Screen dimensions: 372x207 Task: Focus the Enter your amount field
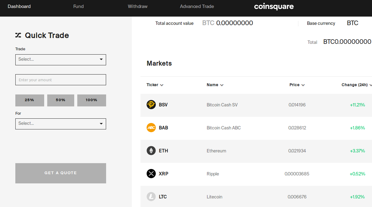pyautogui.click(x=61, y=80)
